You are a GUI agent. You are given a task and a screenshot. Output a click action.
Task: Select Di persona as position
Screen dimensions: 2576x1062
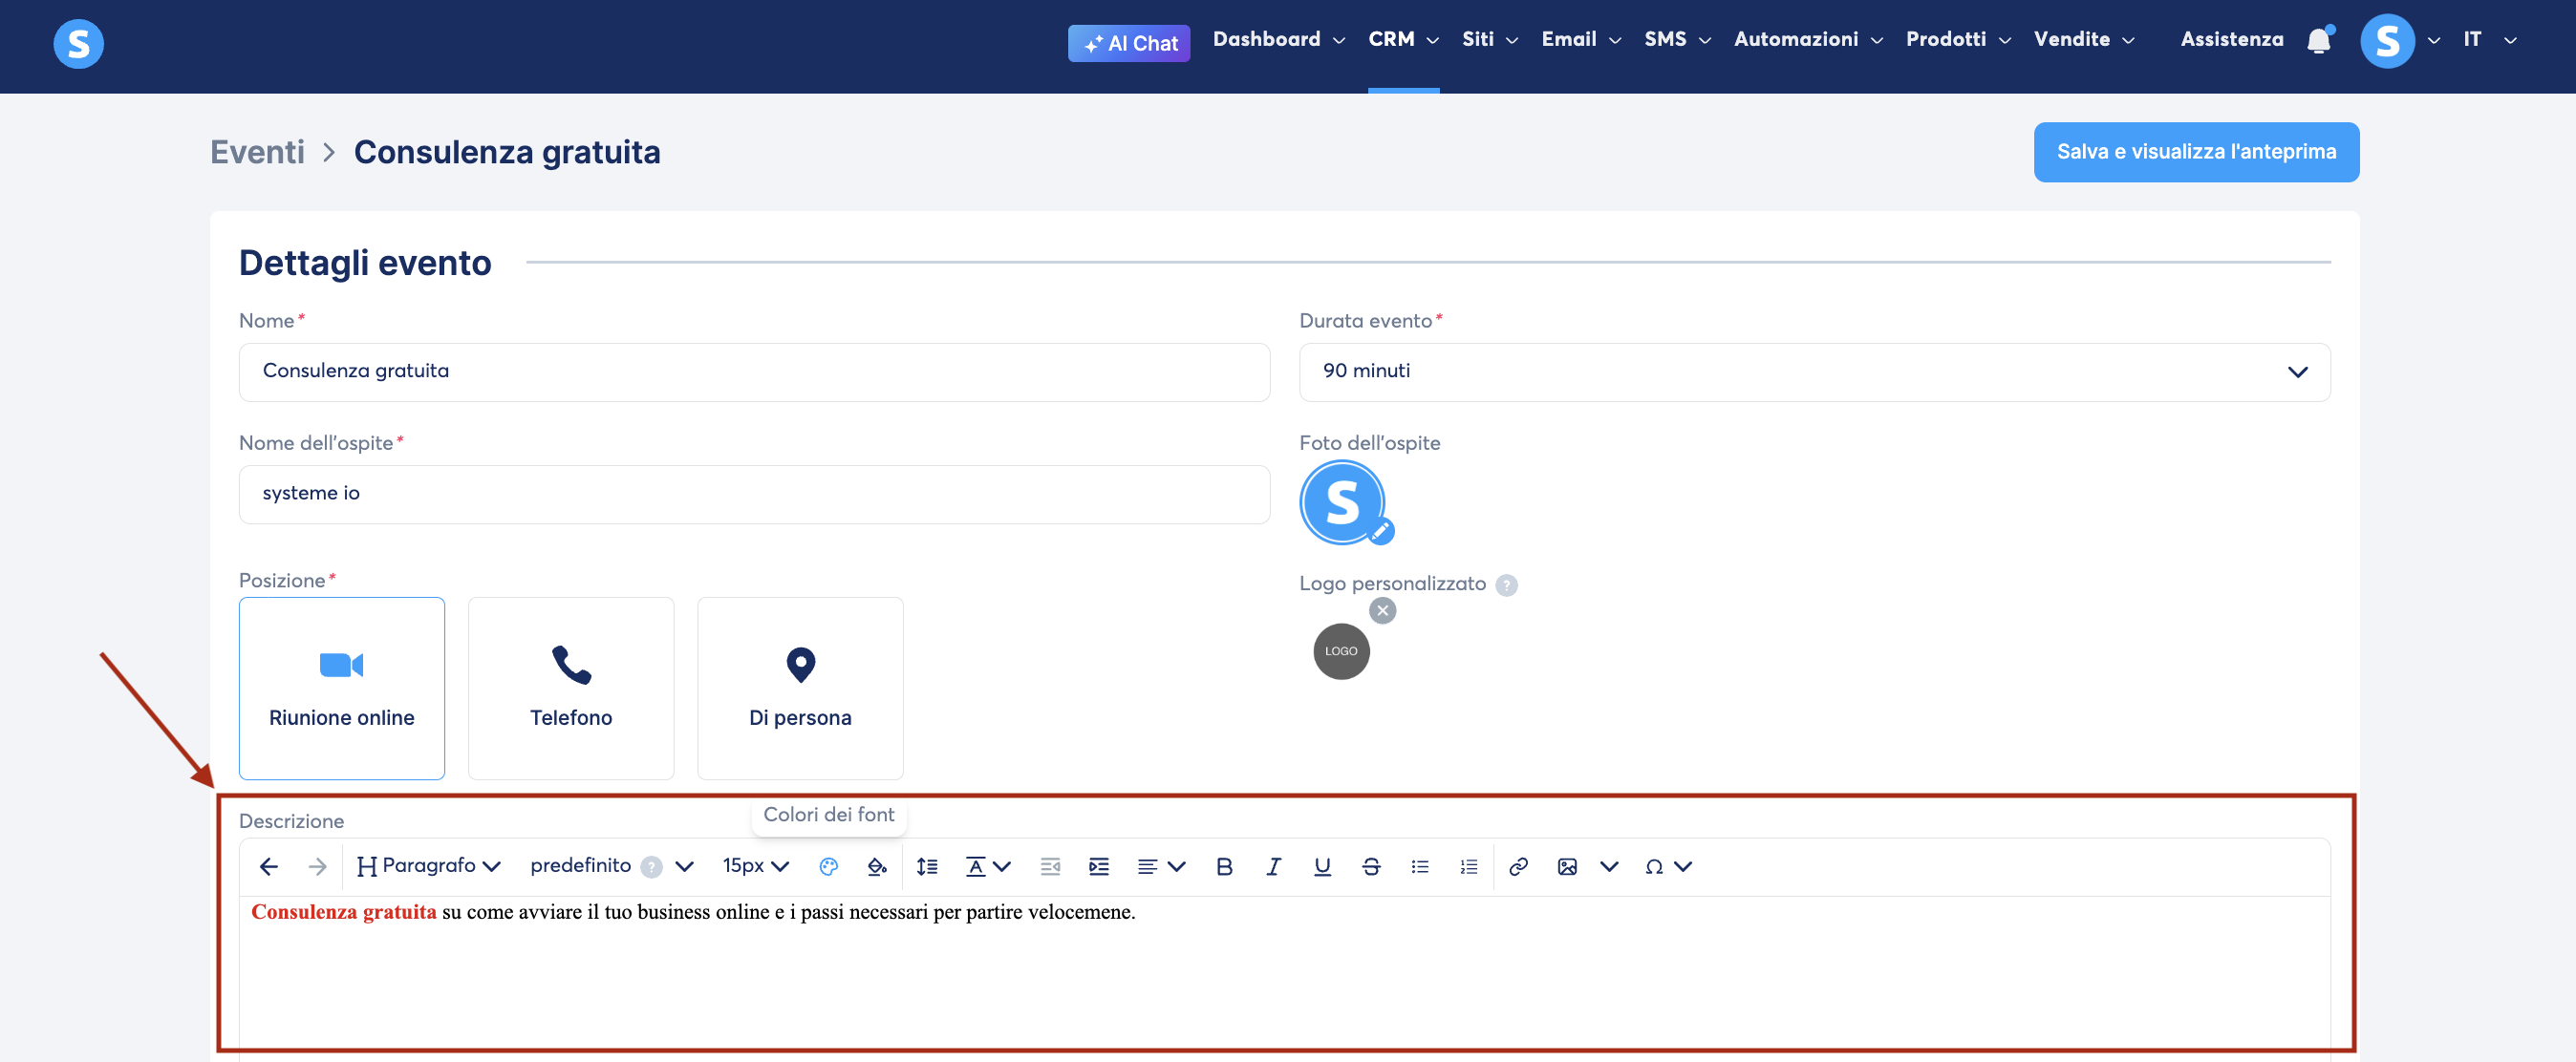800,689
